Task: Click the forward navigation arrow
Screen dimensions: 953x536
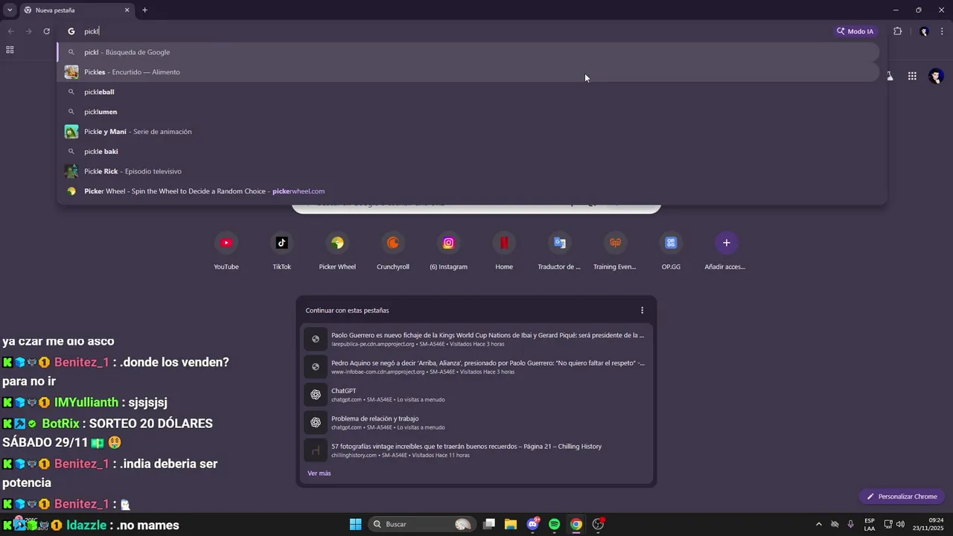Action: click(28, 31)
